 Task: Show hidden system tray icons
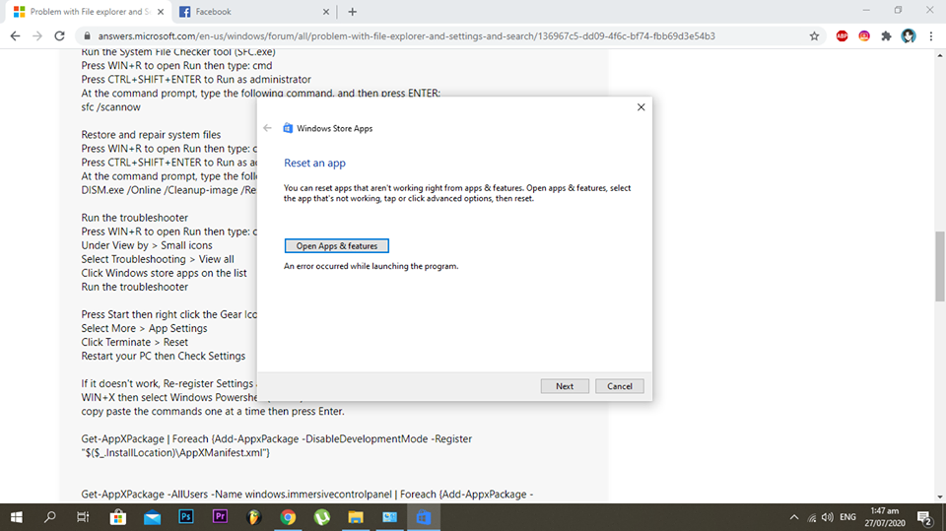tap(794, 517)
